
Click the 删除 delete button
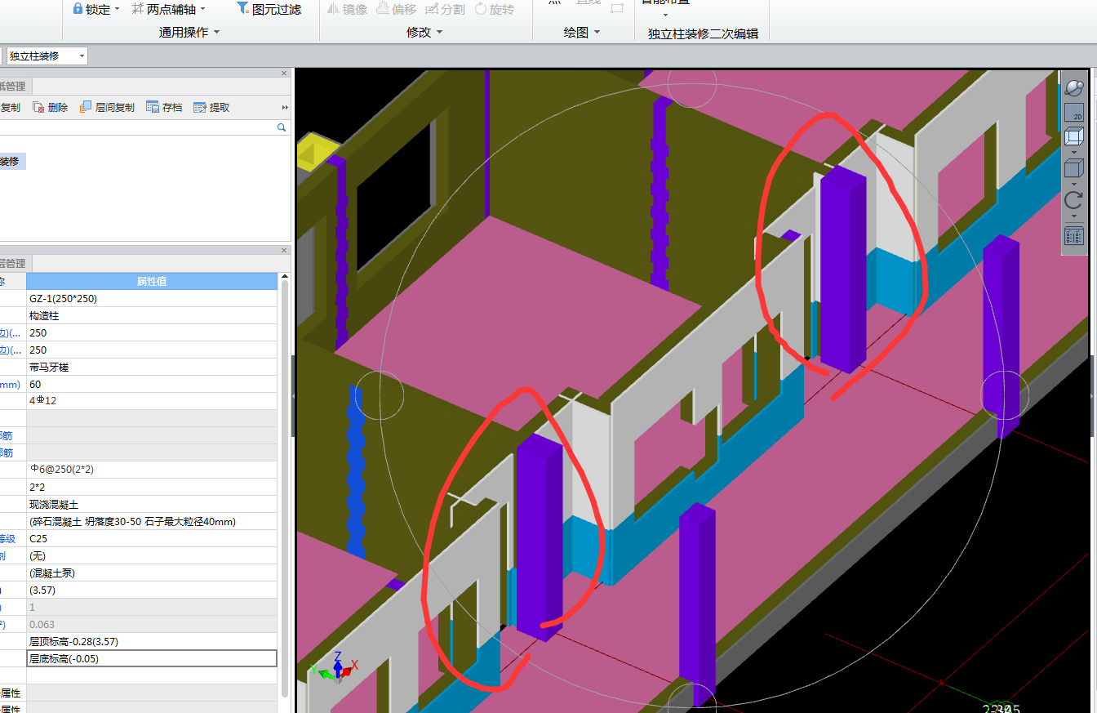[x=51, y=107]
